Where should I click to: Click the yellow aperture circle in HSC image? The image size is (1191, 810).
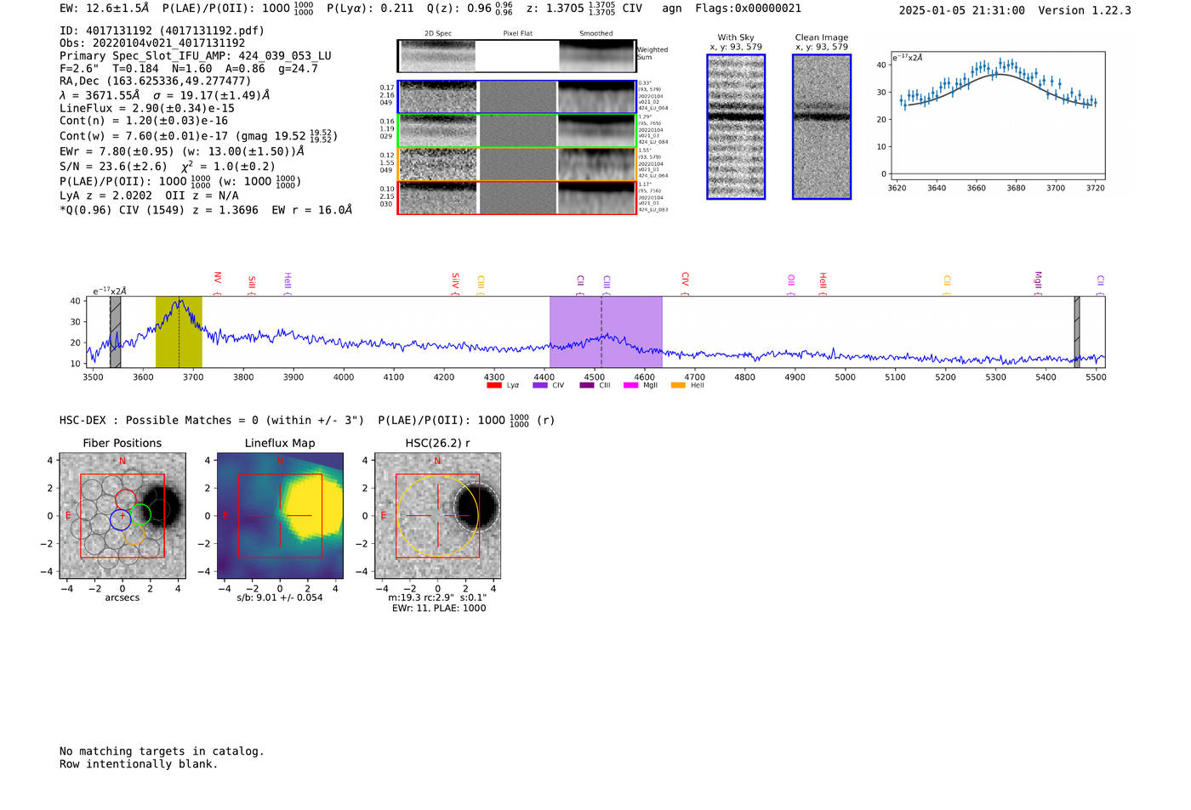point(437,516)
